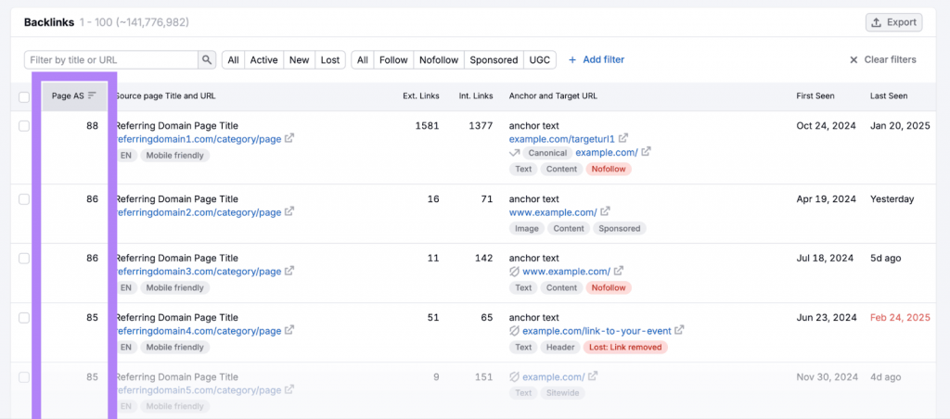Click the Sitewide tag in fifth row

(x=561, y=393)
